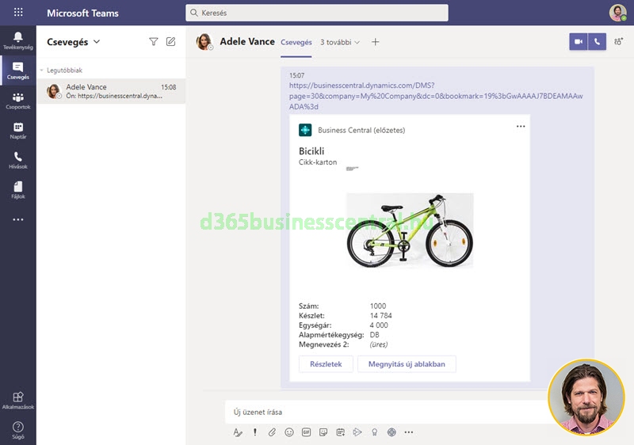Open the emoji picker
The height and width of the screenshot is (445, 634).
click(x=289, y=432)
